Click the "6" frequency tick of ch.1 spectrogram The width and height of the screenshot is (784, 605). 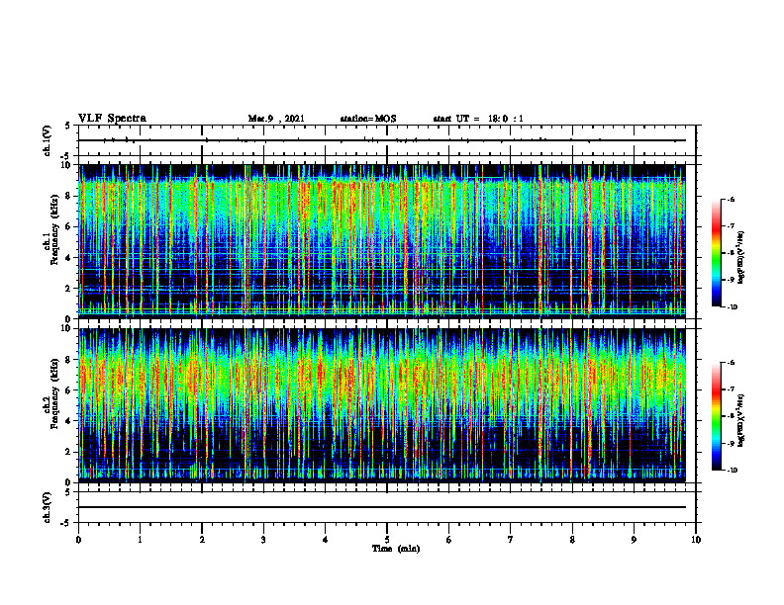pyautogui.click(x=69, y=226)
